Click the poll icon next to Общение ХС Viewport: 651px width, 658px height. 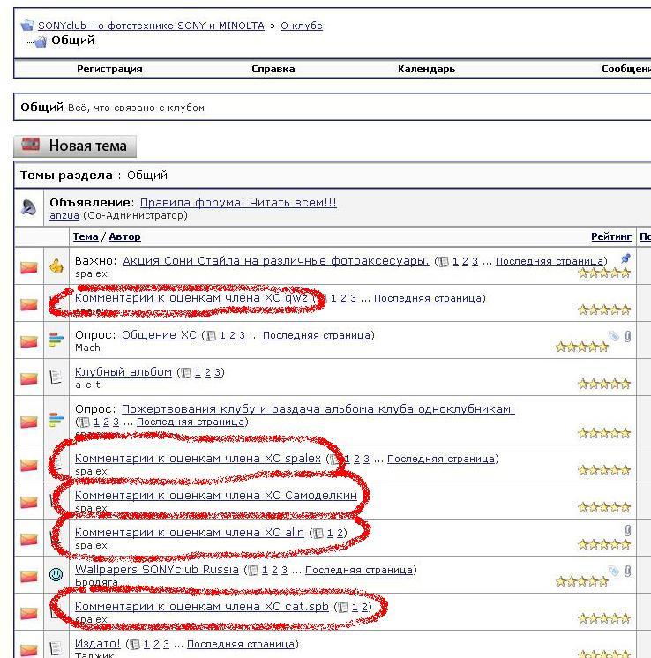click(x=56, y=340)
